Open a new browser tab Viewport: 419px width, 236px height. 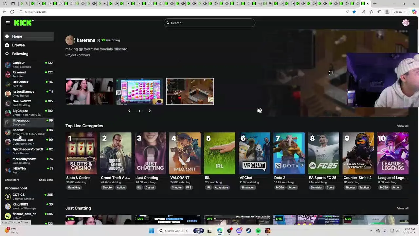click(x=375, y=4)
